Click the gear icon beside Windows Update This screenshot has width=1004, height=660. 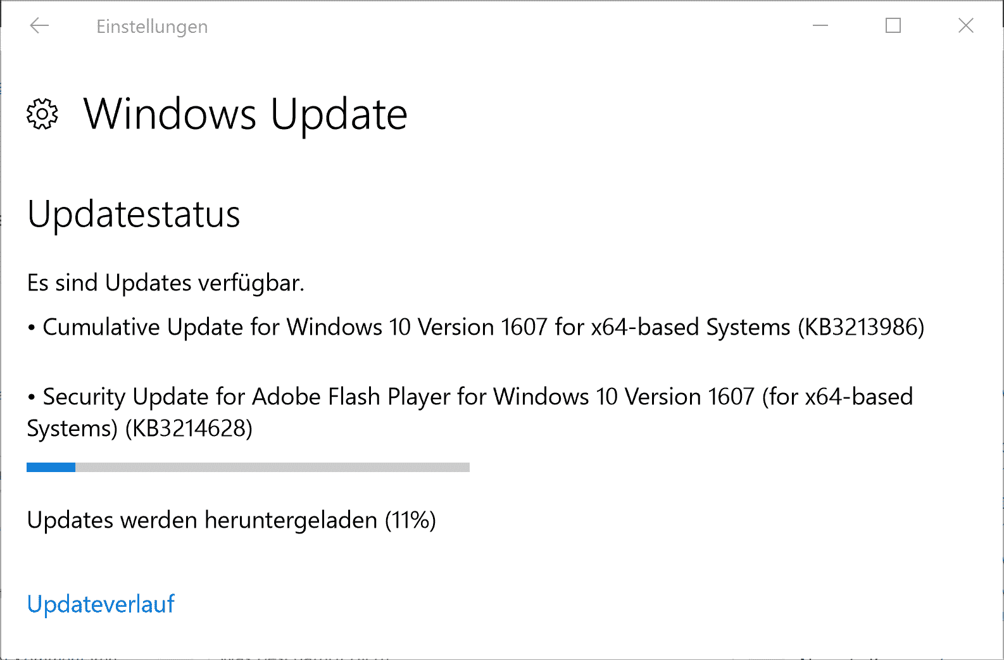pyautogui.click(x=42, y=114)
